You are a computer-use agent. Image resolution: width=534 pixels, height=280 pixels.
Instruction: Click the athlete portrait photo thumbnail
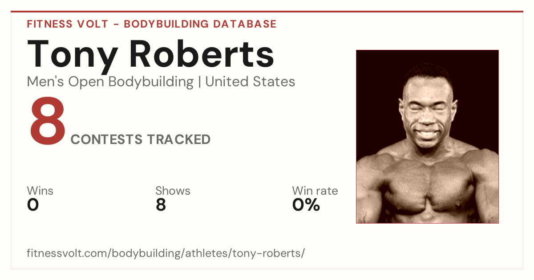pos(427,136)
